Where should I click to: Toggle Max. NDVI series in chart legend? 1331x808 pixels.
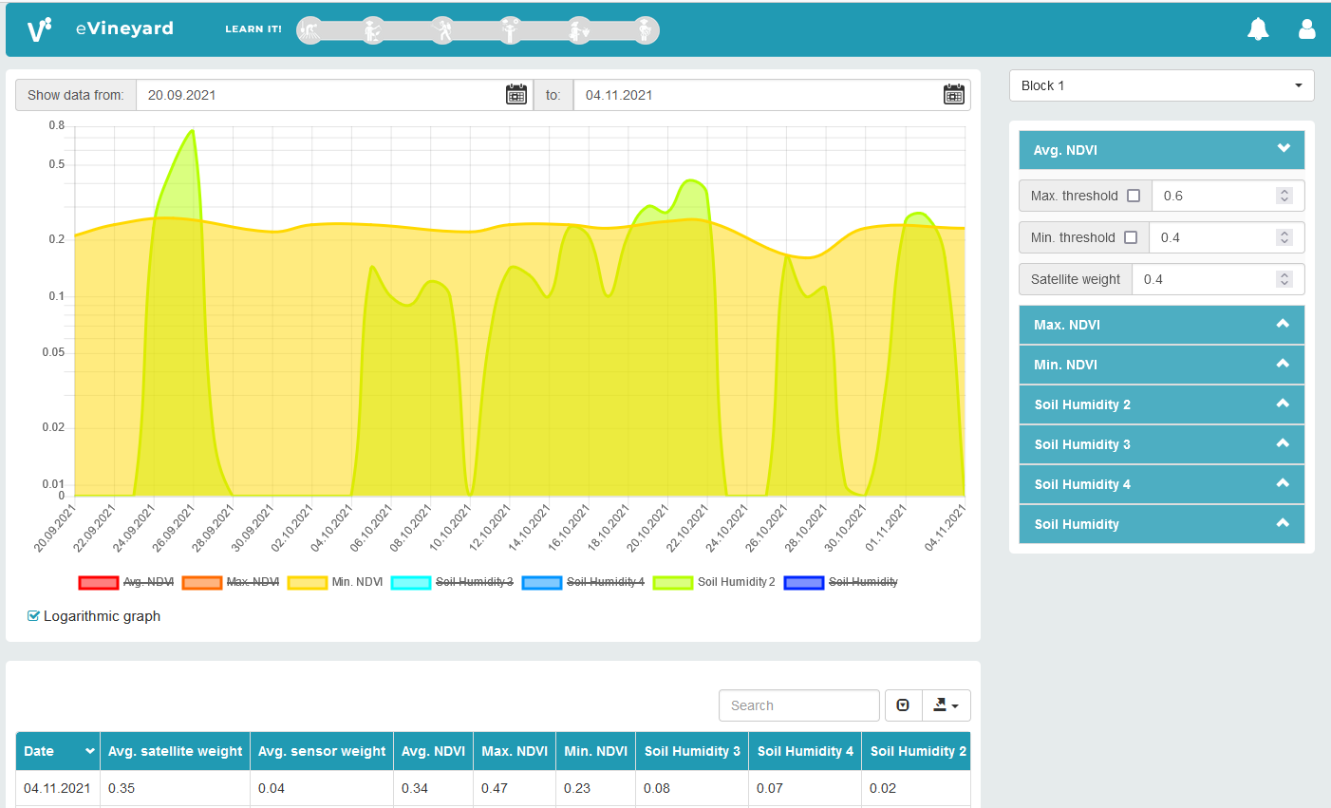pyautogui.click(x=231, y=582)
